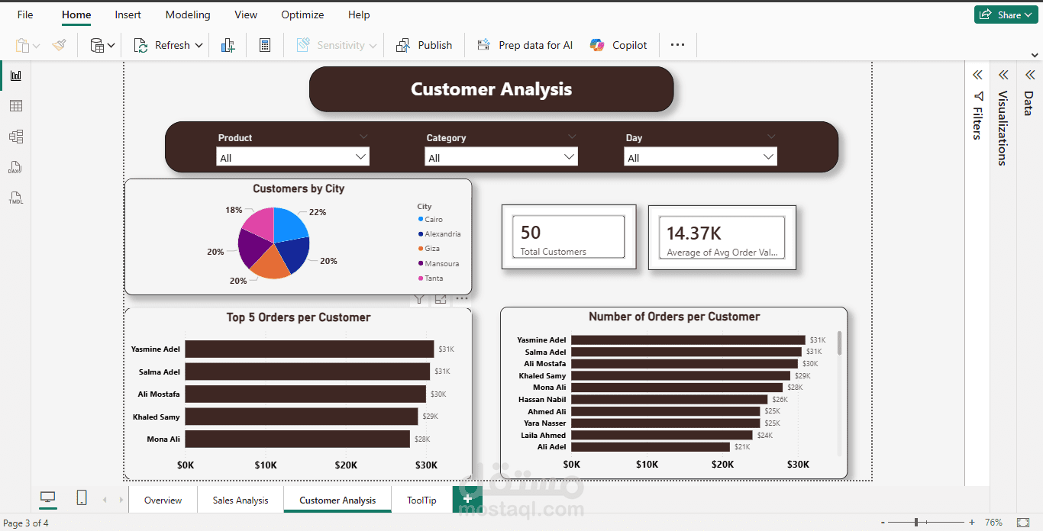1043x531 pixels.
Task: Expand the Data pane chevrons
Action: [x=1028, y=75]
